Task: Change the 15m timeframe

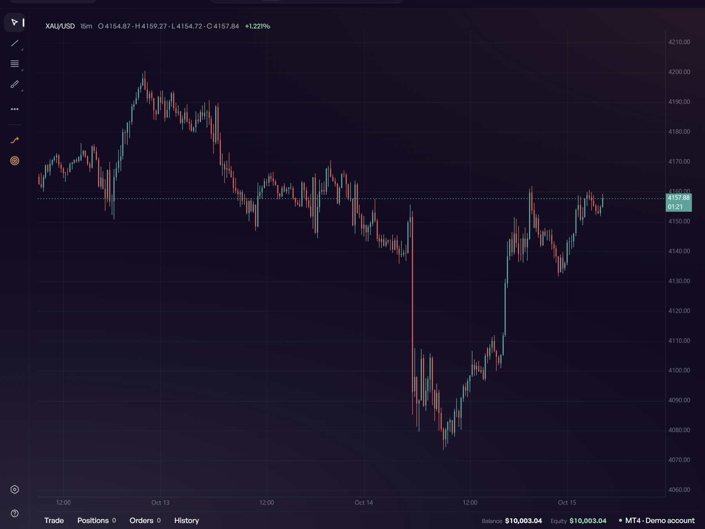Action: [x=86, y=26]
